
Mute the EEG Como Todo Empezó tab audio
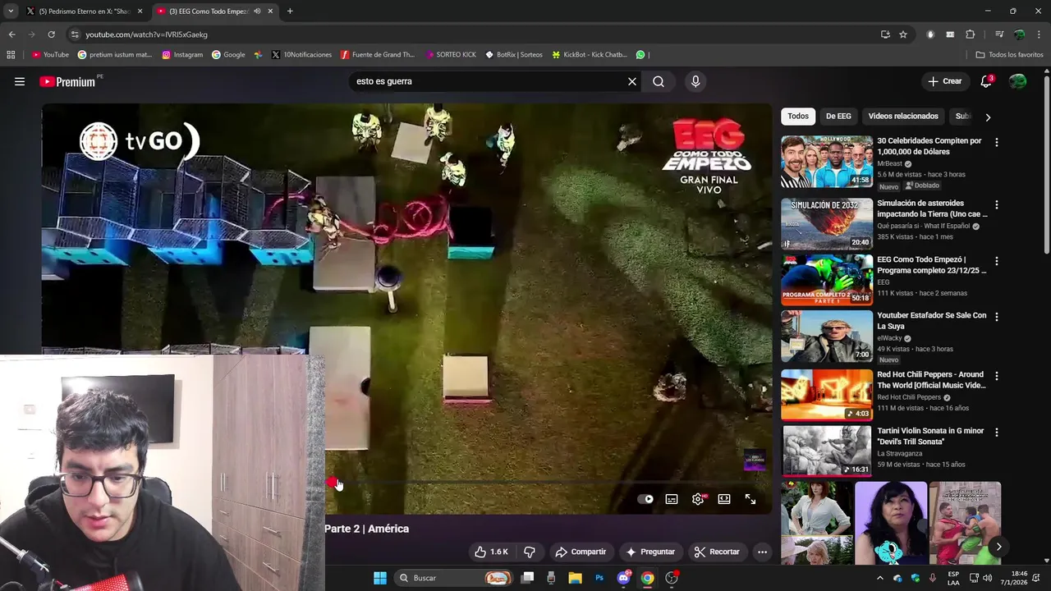coord(257,11)
